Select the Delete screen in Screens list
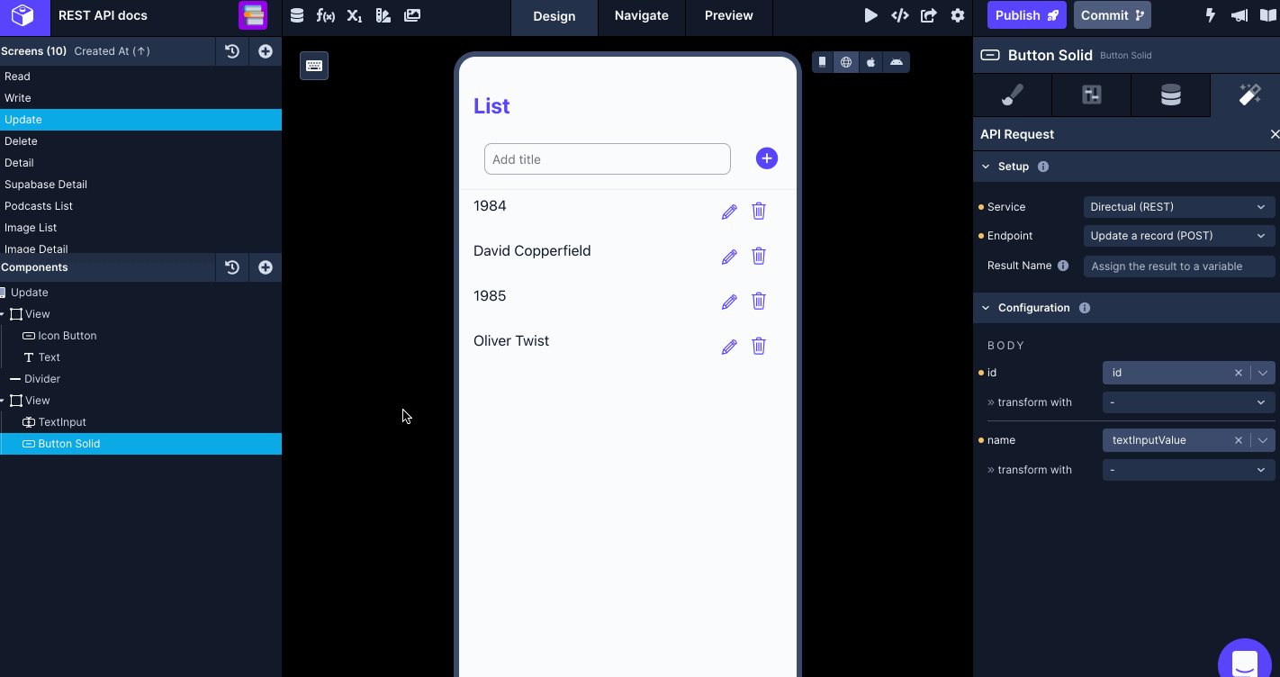The height and width of the screenshot is (677, 1280). pyautogui.click(x=140, y=141)
